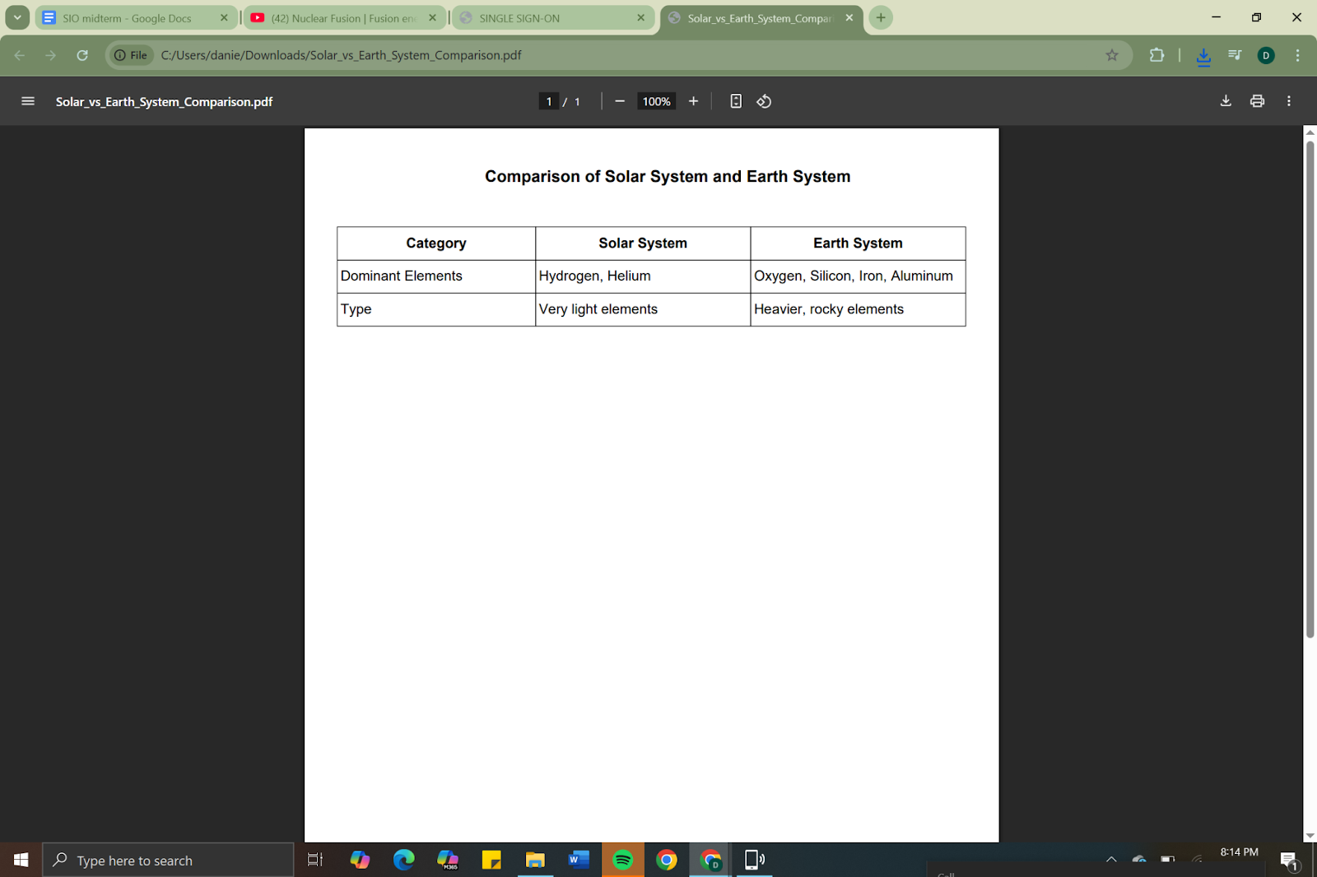
Task: Click the PDF file name title
Action: click(x=164, y=101)
